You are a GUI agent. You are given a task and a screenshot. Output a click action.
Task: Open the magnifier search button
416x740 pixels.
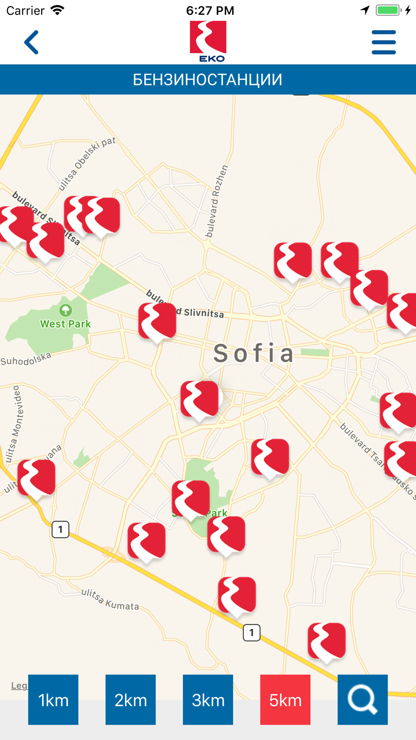363,700
